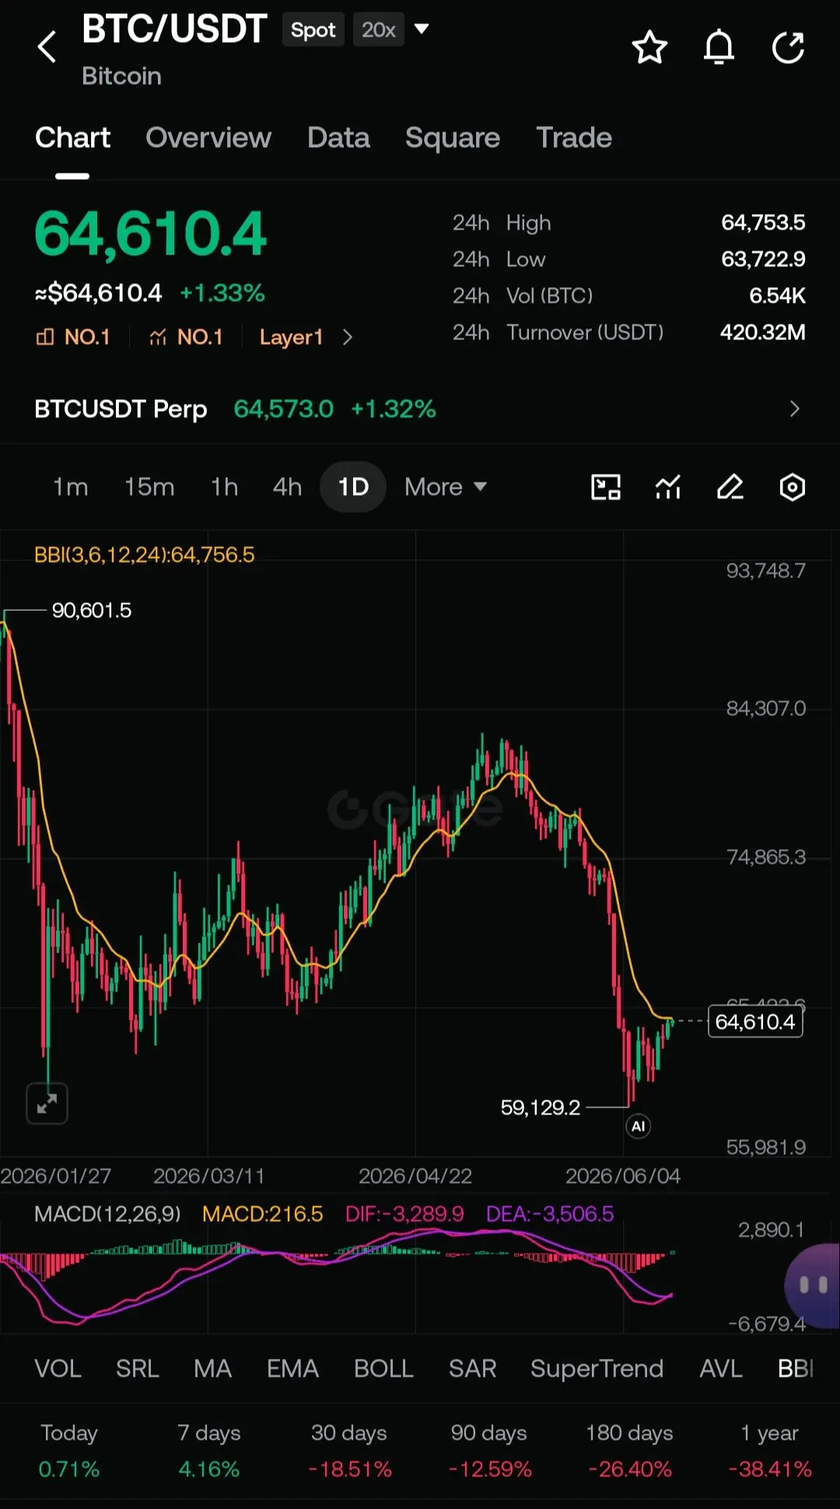Screen dimensions: 840x1509
Task: Toggle SAR indicator
Action: point(472,1369)
